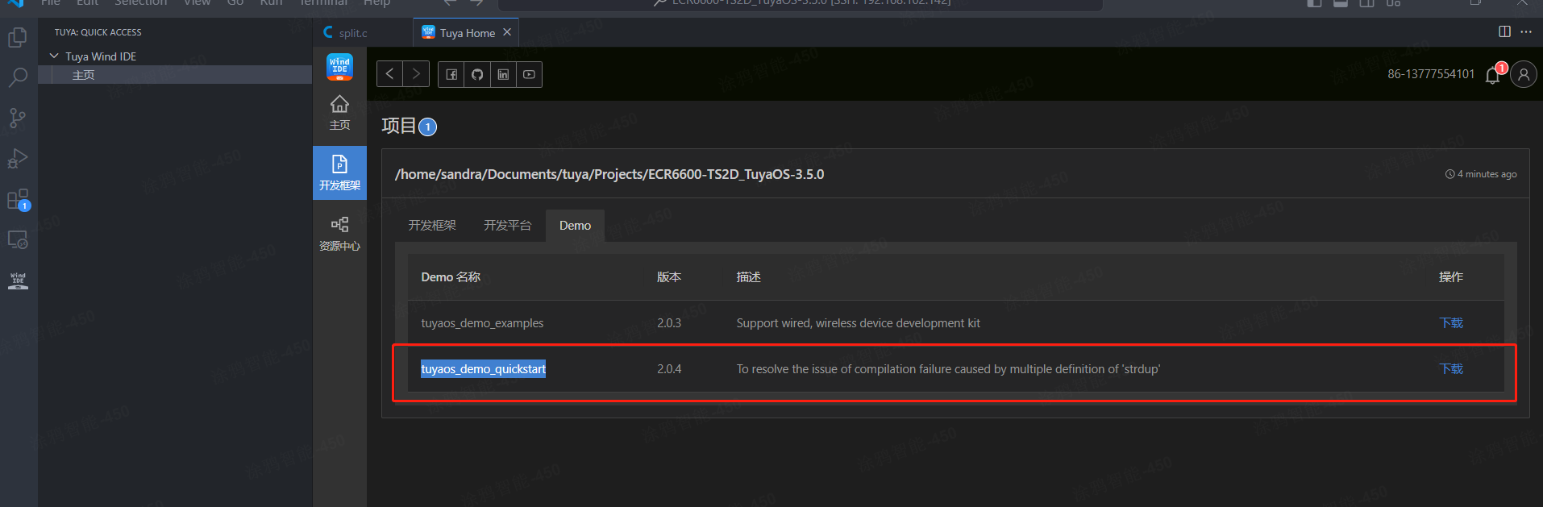Click the strdup compilation failure description
Image resolution: width=1543 pixels, height=507 pixels.
(948, 368)
